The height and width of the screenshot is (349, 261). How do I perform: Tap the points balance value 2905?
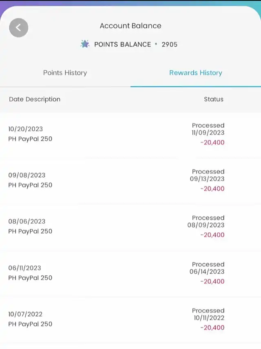pos(169,44)
